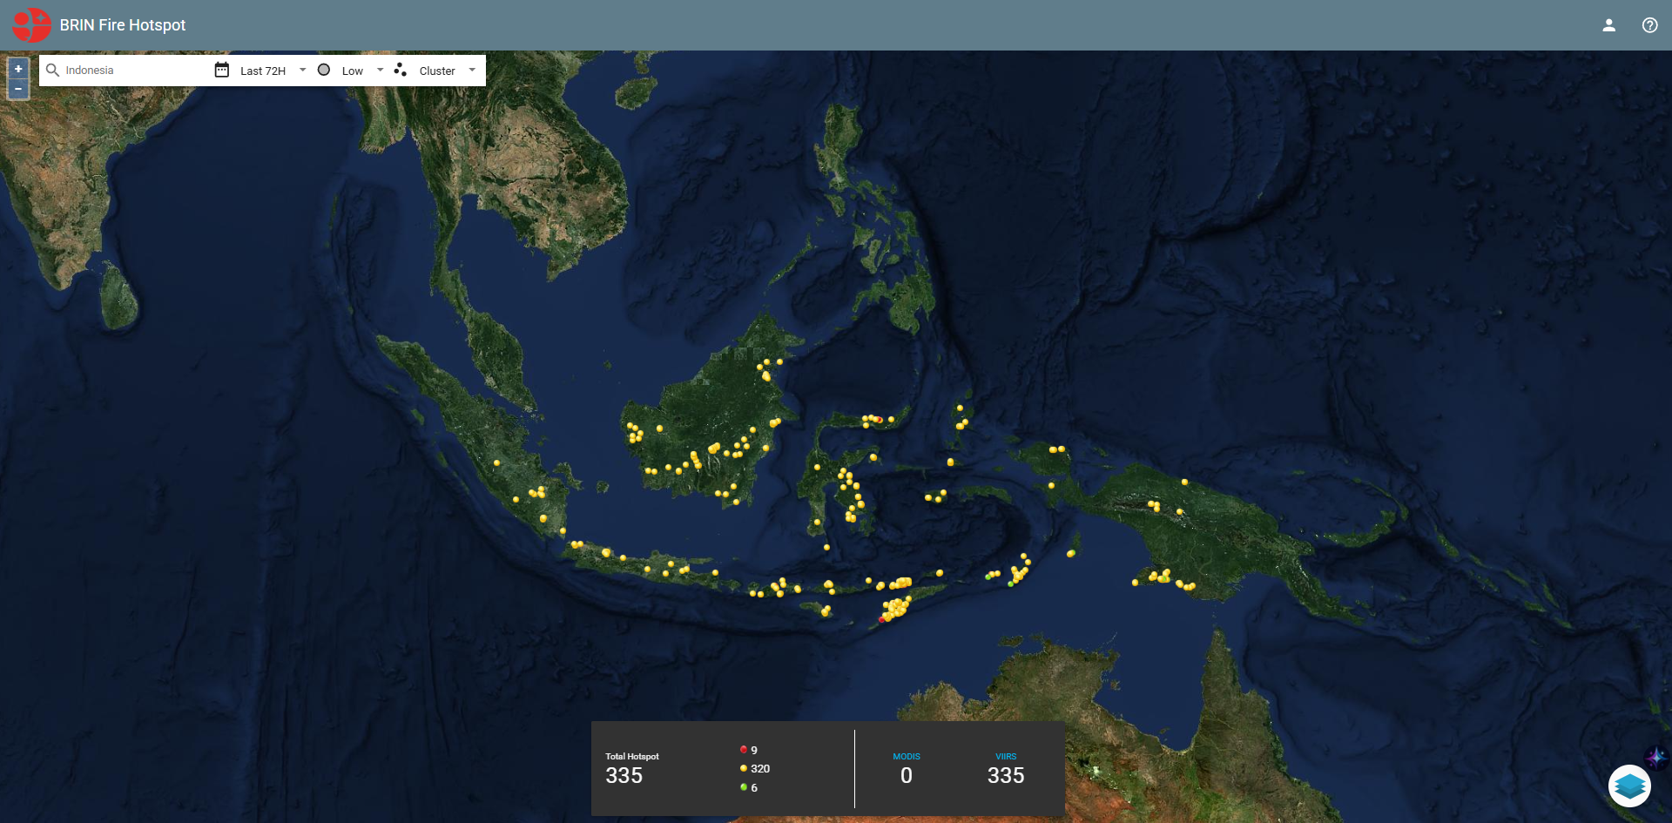Click the search magnifier icon
Image resolution: width=1672 pixels, height=823 pixels.
point(52,71)
